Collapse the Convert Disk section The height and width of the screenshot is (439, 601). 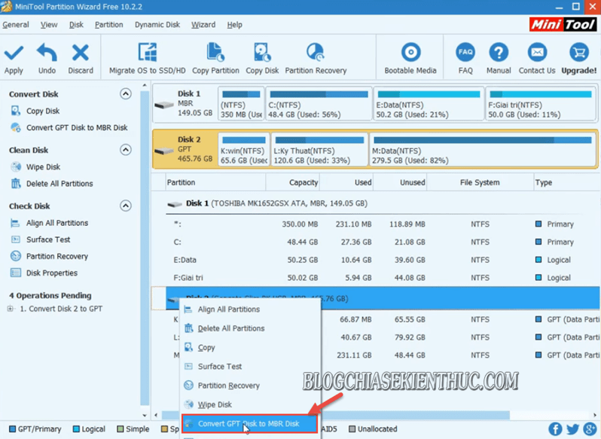point(125,94)
